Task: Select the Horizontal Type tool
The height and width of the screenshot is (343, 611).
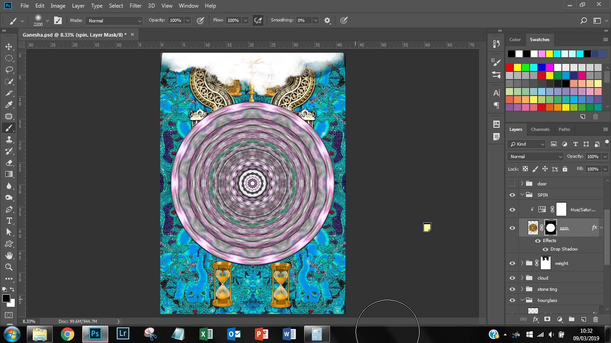Action: coord(9,221)
